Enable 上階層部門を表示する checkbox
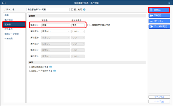The image size is (173, 106). pos(88,25)
